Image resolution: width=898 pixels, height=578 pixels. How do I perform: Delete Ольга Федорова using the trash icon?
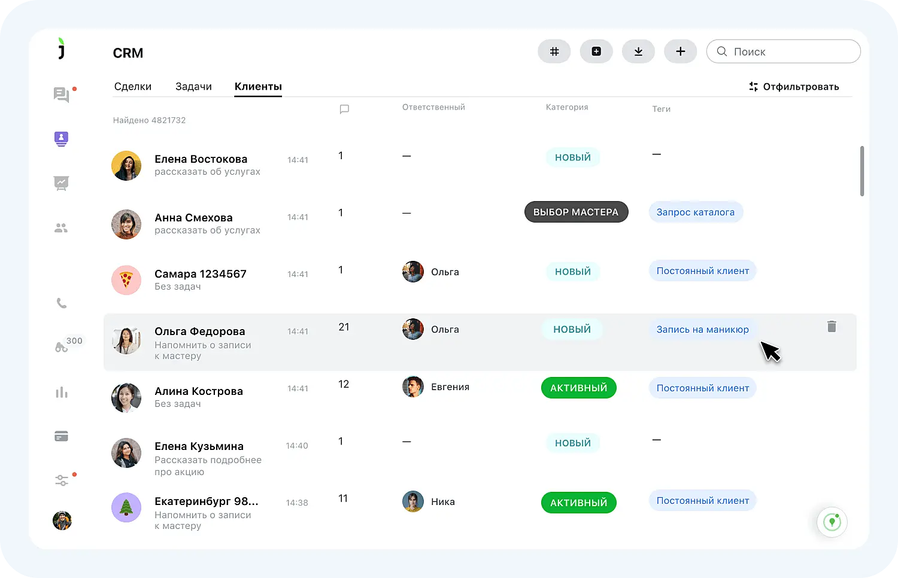[832, 327]
